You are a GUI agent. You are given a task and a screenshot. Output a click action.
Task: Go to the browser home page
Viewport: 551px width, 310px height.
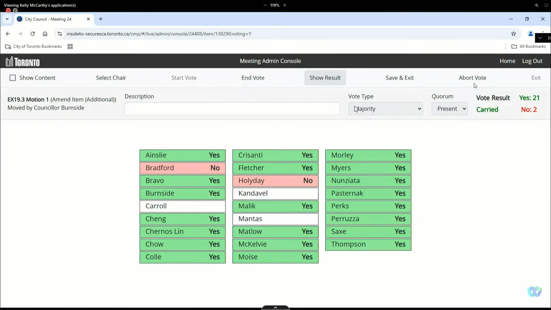pyautogui.click(x=45, y=34)
